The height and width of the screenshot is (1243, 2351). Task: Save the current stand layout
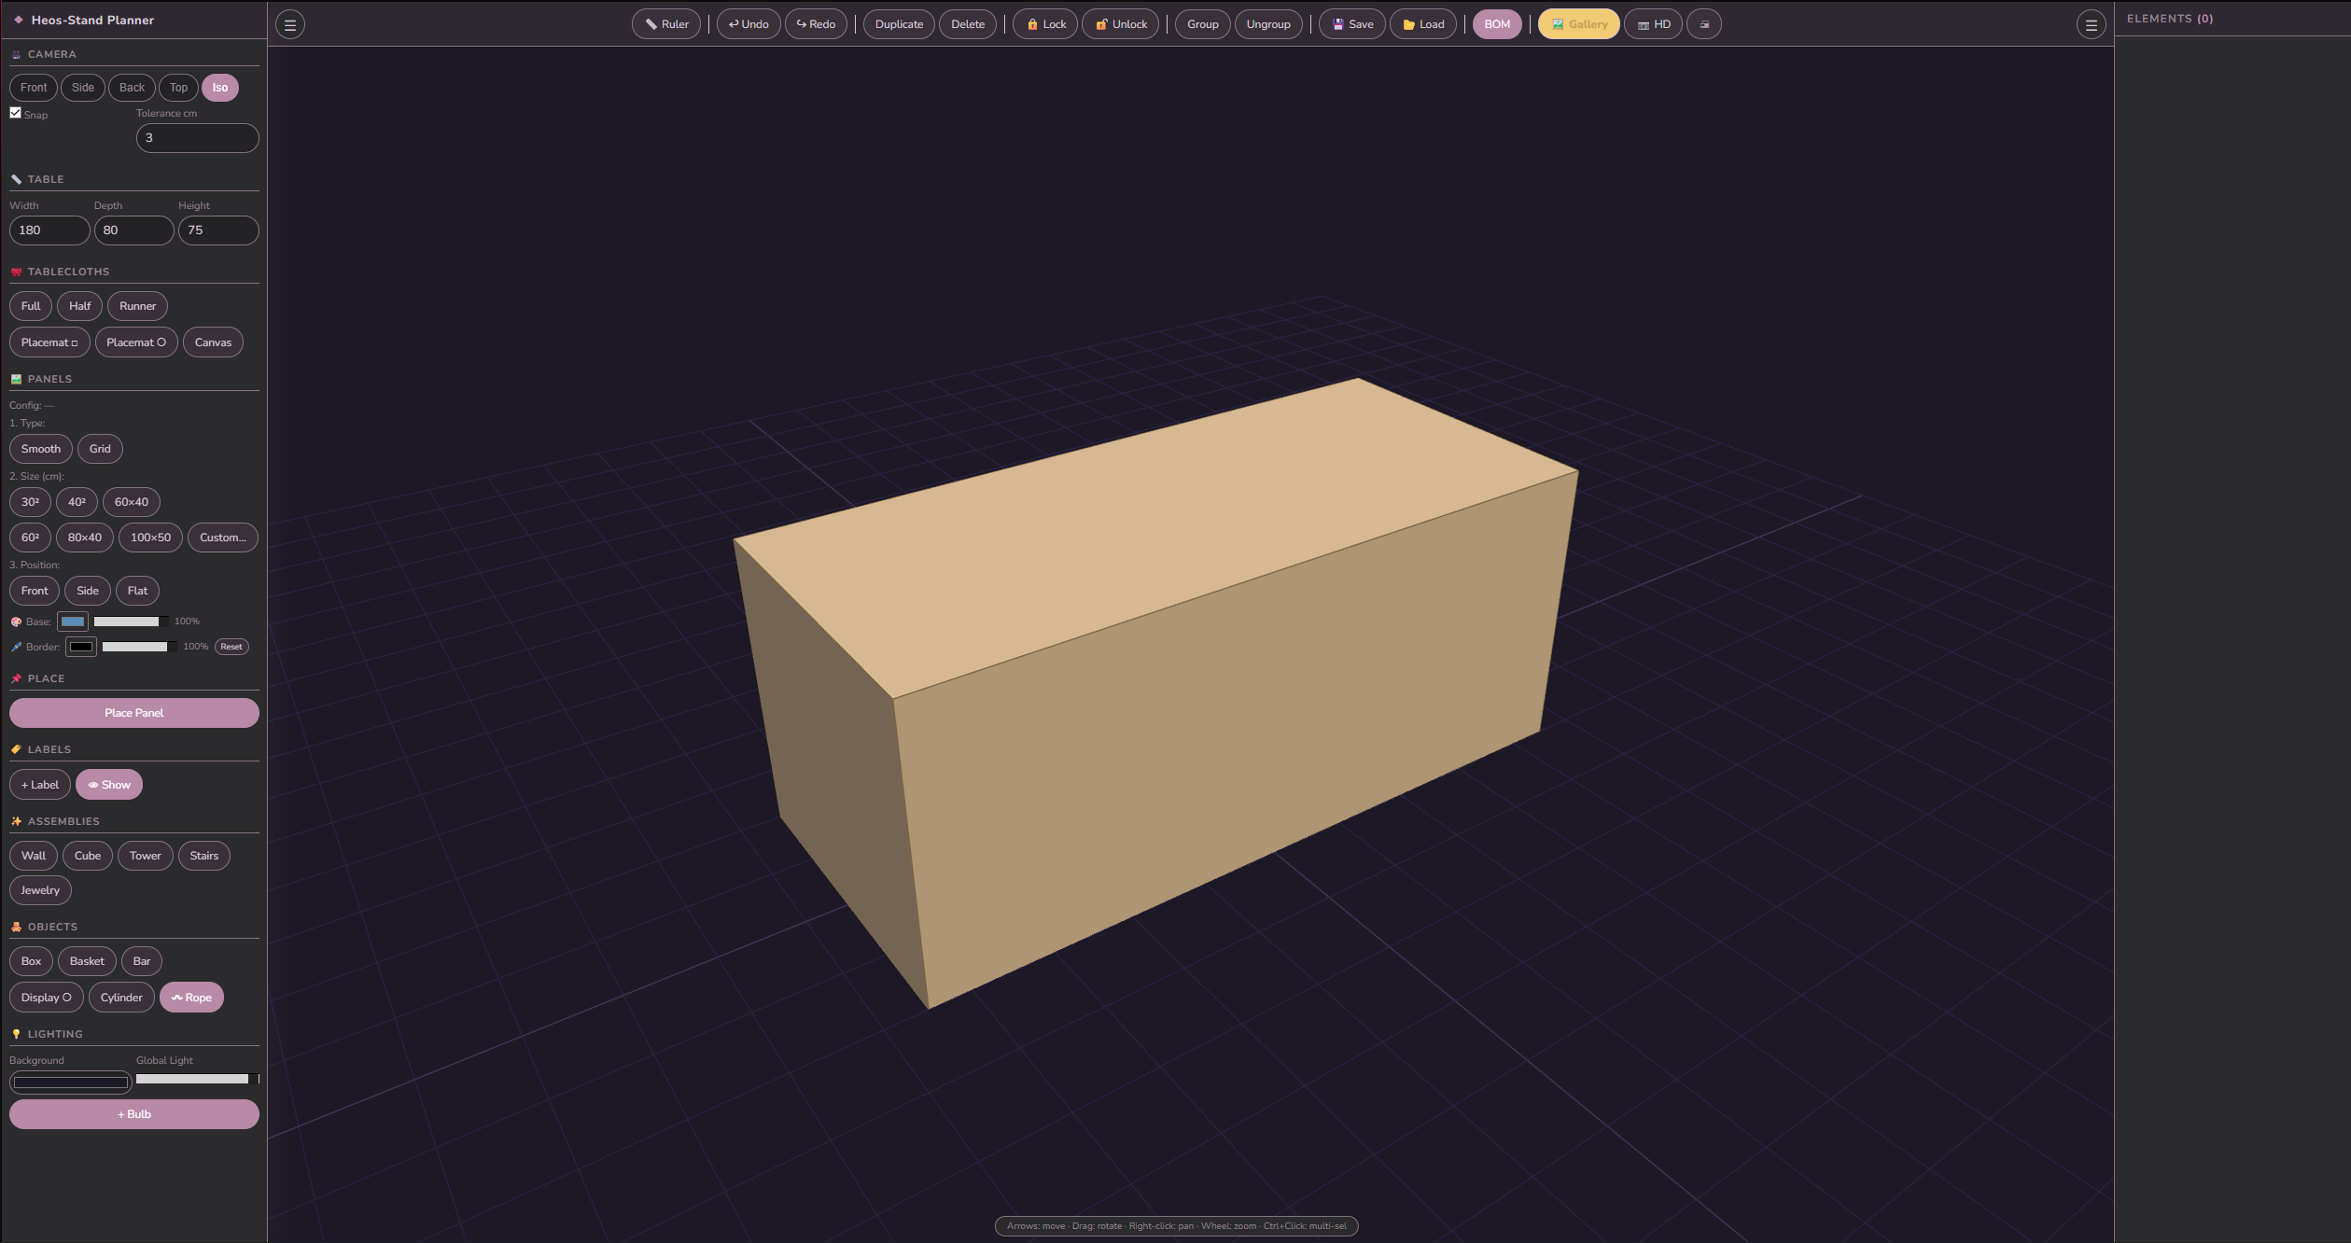(x=1351, y=24)
